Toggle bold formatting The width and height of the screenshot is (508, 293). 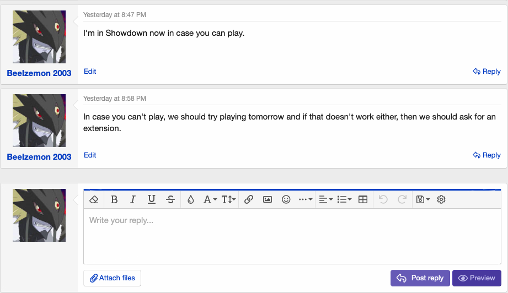click(114, 199)
